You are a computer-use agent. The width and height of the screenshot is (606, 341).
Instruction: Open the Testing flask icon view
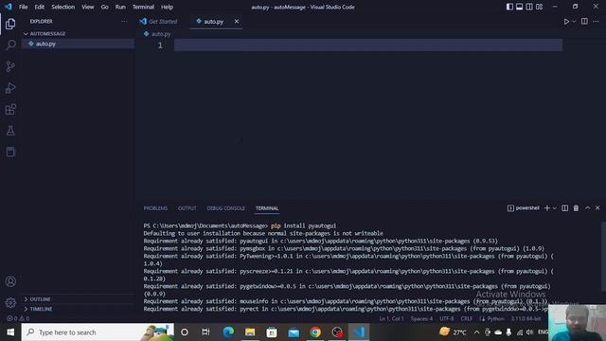coord(10,131)
